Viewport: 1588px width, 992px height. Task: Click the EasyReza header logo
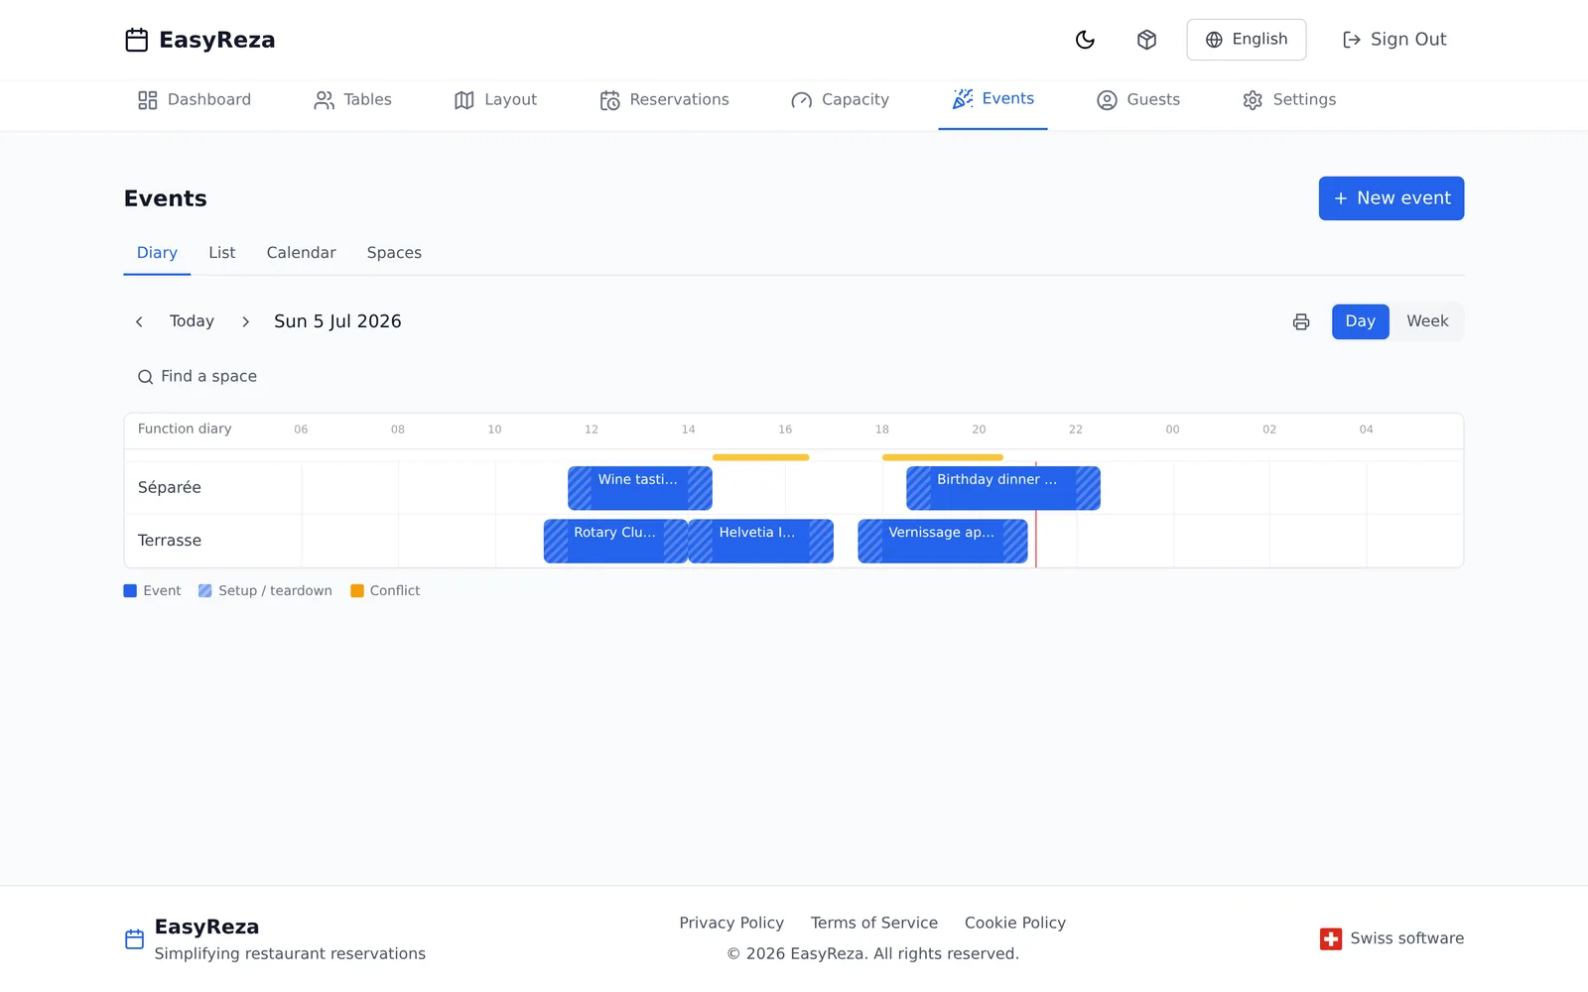point(199,40)
